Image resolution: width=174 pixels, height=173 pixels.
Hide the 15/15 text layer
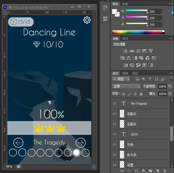click(115, 134)
